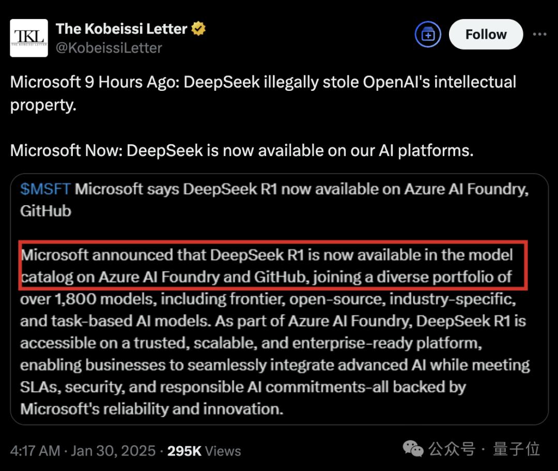Open the ellipsis dropdown for post options
The width and height of the screenshot is (558, 471).
541,34
